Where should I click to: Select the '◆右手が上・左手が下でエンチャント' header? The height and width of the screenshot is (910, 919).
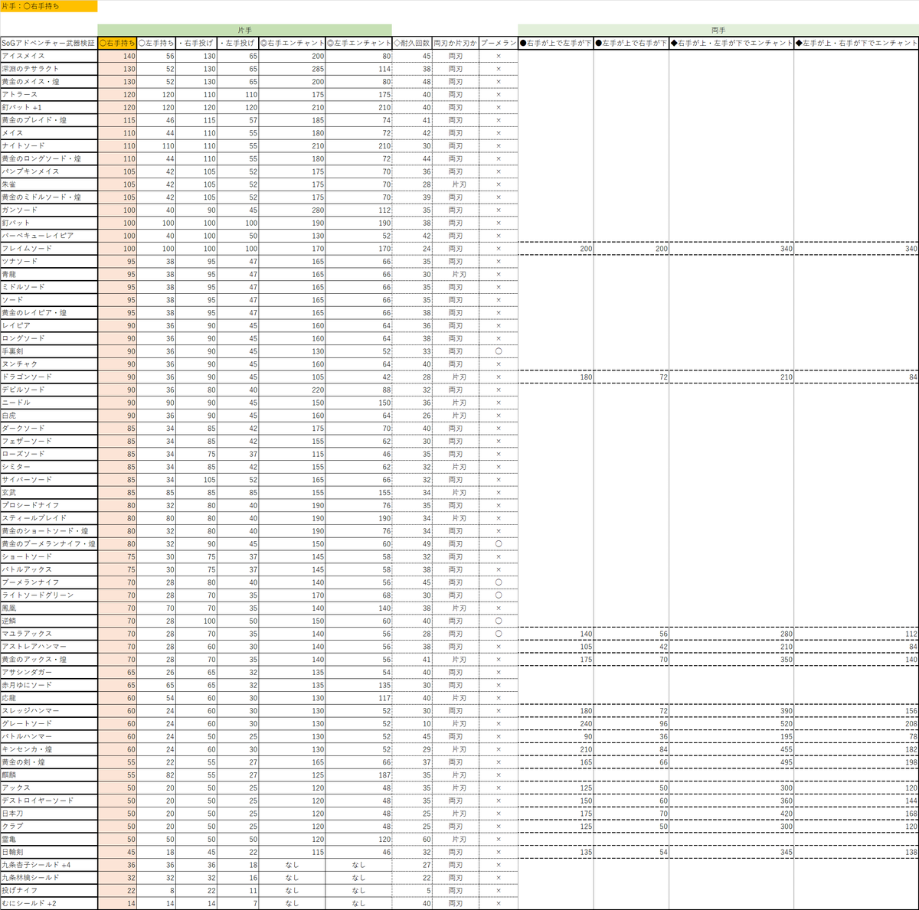pos(731,43)
